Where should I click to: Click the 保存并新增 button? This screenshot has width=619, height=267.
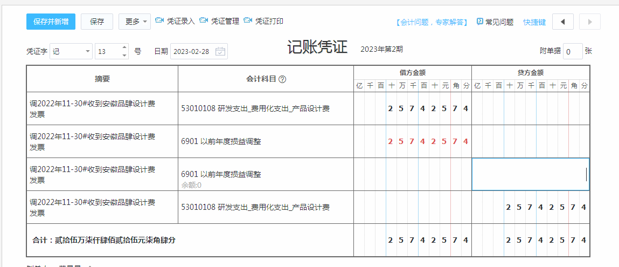coord(51,22)
